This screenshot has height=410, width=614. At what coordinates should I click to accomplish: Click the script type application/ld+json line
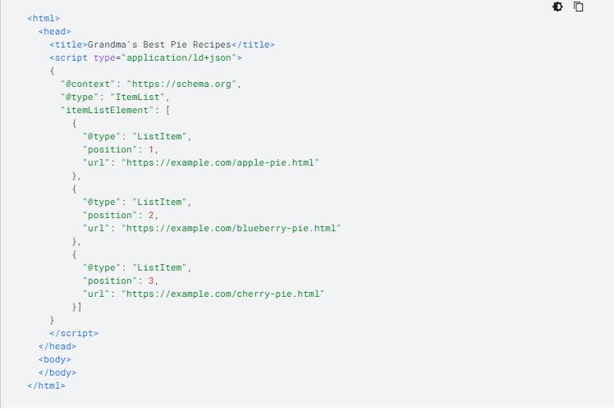(145, 58)
